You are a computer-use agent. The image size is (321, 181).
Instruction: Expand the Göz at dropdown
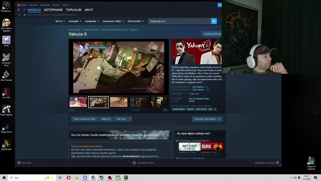(x=60, y=21)
